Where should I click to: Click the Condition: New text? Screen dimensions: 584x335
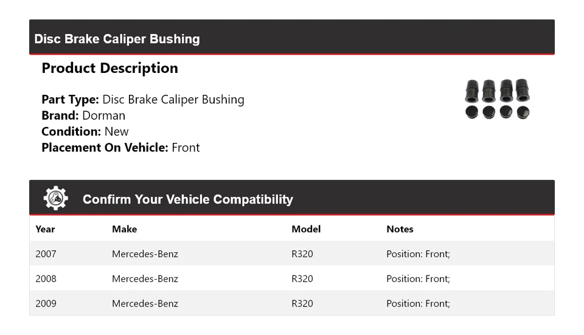click(85, 131)
